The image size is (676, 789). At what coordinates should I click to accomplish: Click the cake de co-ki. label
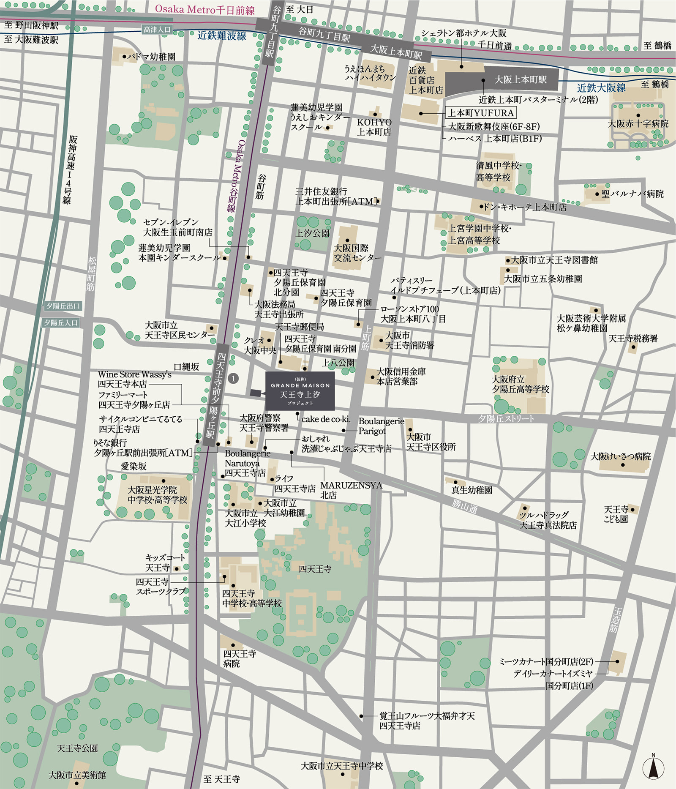pyautogui.click(x=326, y=419)
